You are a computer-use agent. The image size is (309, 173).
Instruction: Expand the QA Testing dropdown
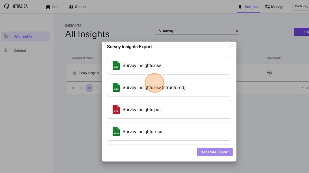[x=301, y=6]
